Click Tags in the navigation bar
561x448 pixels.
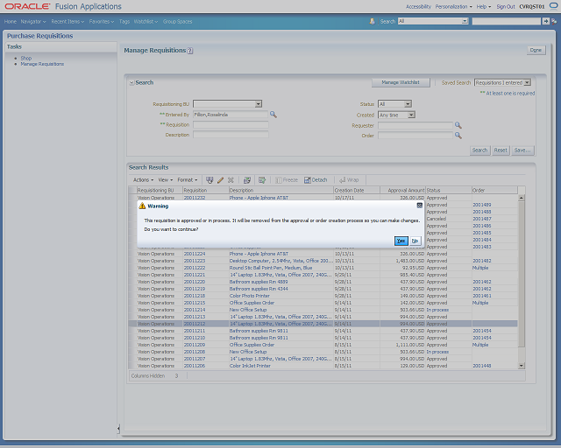(124, 21)
